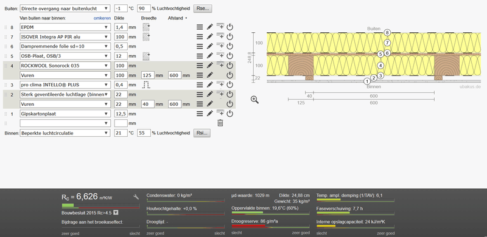Image resolution: width=487 pixels, height=237 pixels.
Task: Click layer marker 4 in the drawing
Action: click(381, 66)
